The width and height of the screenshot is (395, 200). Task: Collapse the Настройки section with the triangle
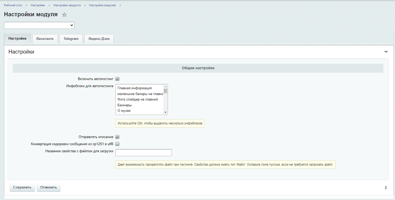(x=386, y=52)
